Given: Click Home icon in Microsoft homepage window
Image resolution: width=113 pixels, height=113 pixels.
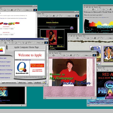Looking at the screenshot, I should tap(100, 9).
